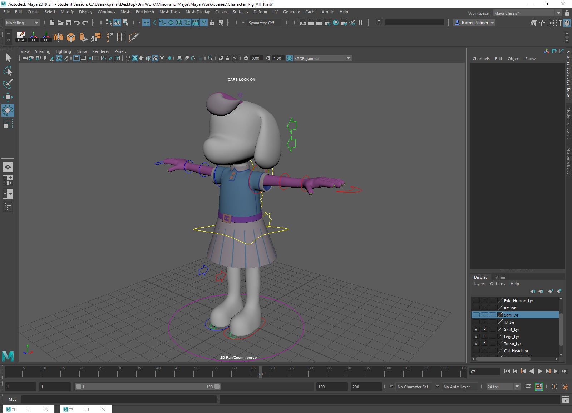Play the animation forwards
Image resolution: width=572 pixels, height=413 pixels.
point(540,372)
